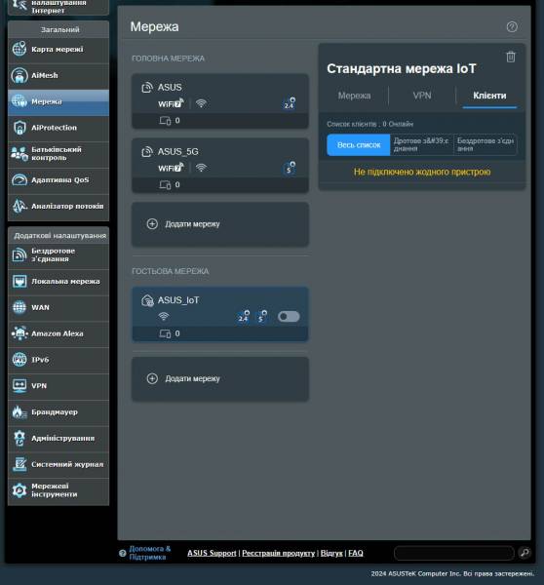The image size is (544, 585).
Task: Open the ASUS Support link
Action: 212,553
